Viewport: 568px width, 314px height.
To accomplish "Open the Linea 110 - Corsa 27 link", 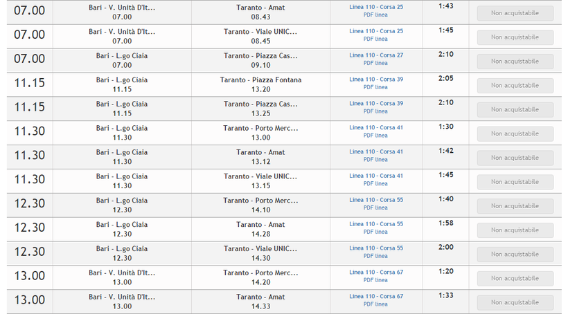I will (376, 55).
